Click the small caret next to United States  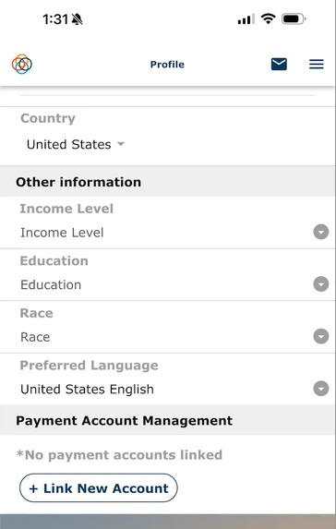point(121,144)
